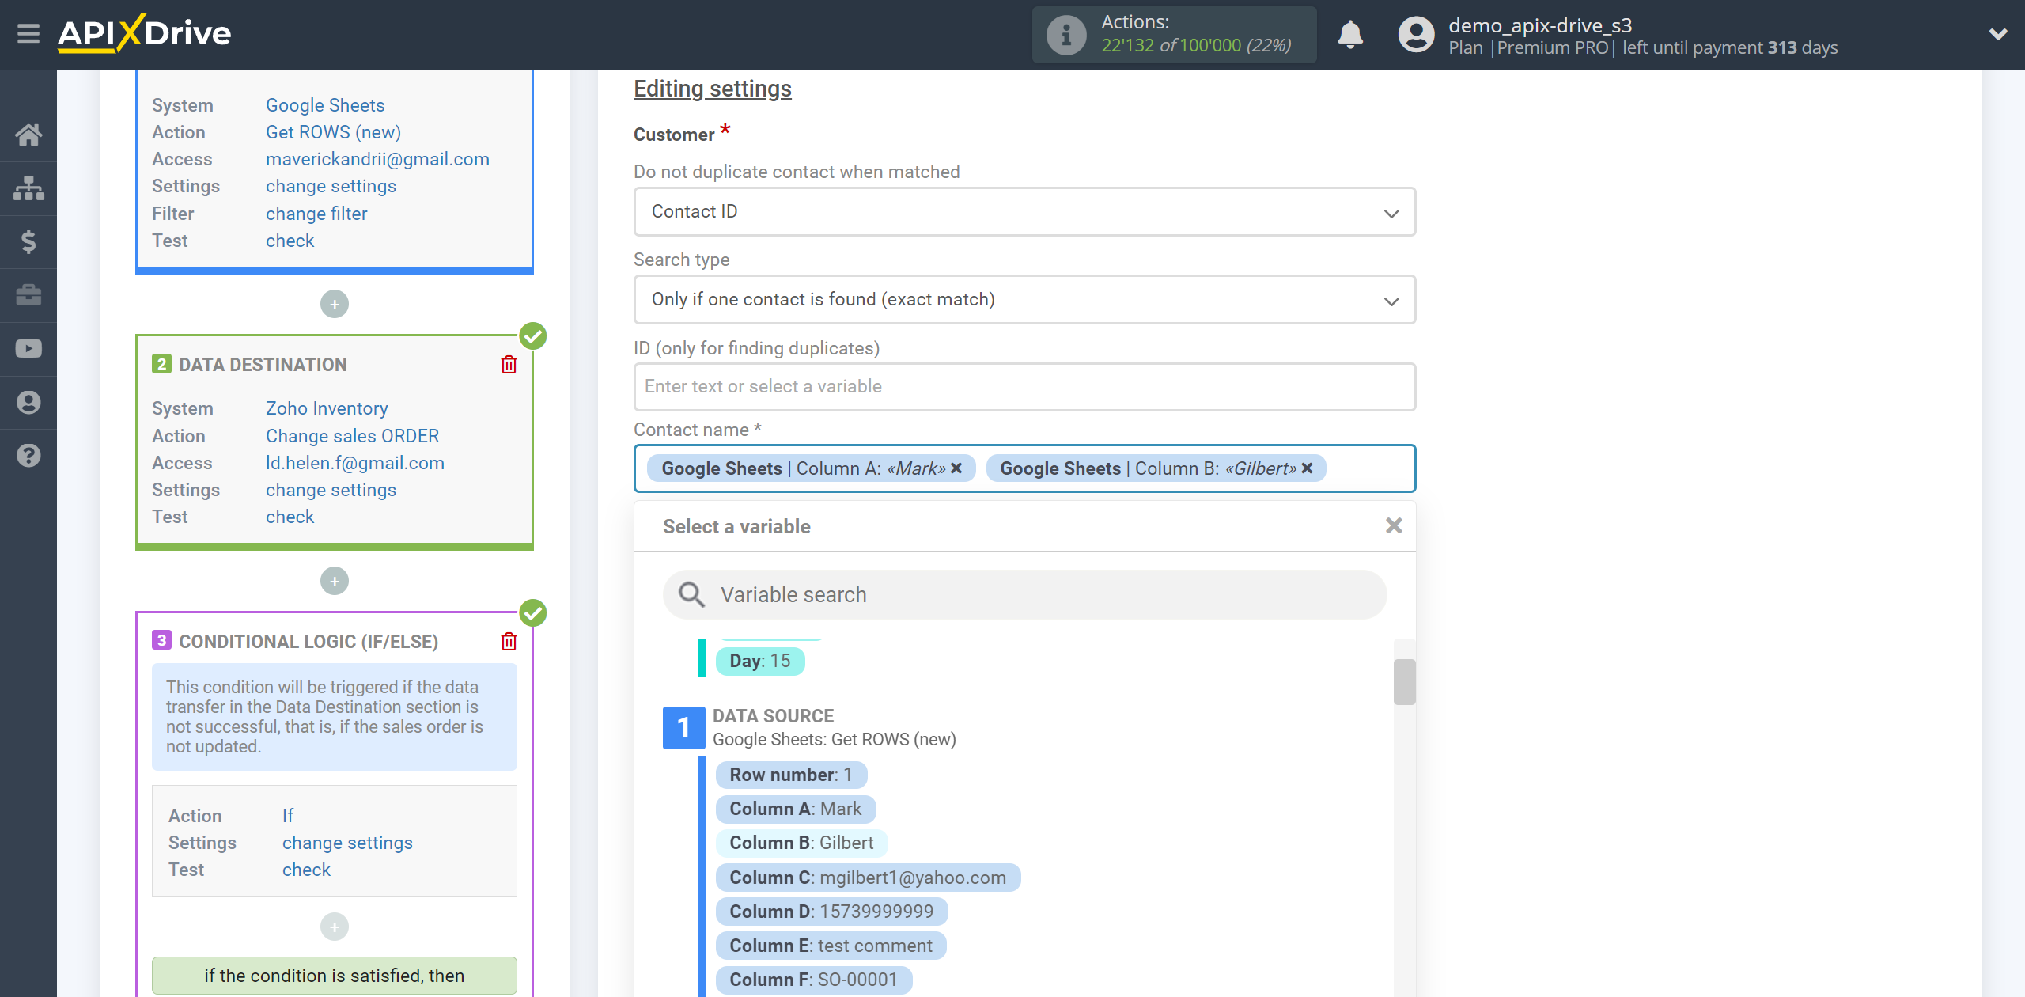Close the variable selection panel
The image size is (2025, 997).
coord(1394,525)
